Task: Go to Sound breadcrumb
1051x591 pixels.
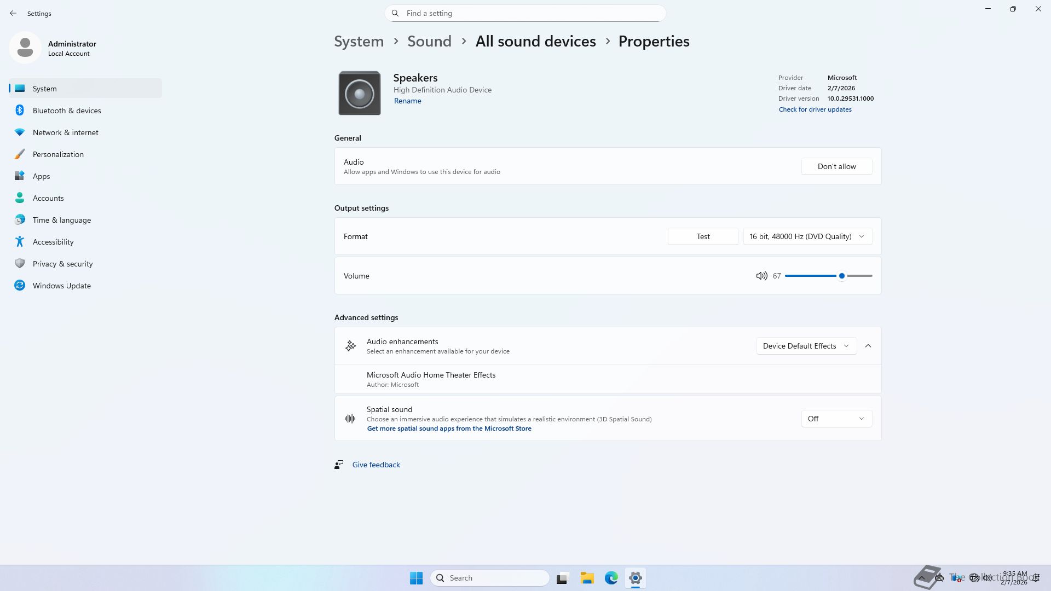Action: [429, 42]
